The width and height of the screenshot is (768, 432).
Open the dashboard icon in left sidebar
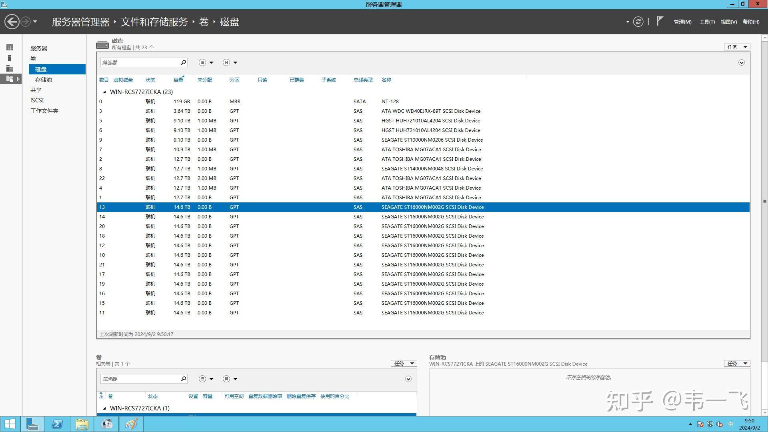click(10, 48)
